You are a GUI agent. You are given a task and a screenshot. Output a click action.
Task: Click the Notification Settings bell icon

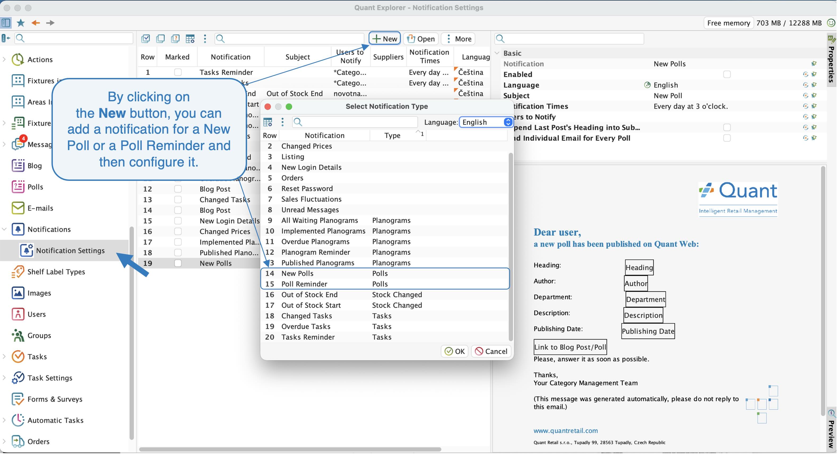coord(26,250)
